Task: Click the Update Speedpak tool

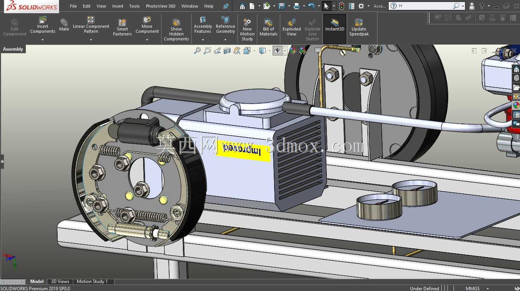Action: tap(359, 27)
